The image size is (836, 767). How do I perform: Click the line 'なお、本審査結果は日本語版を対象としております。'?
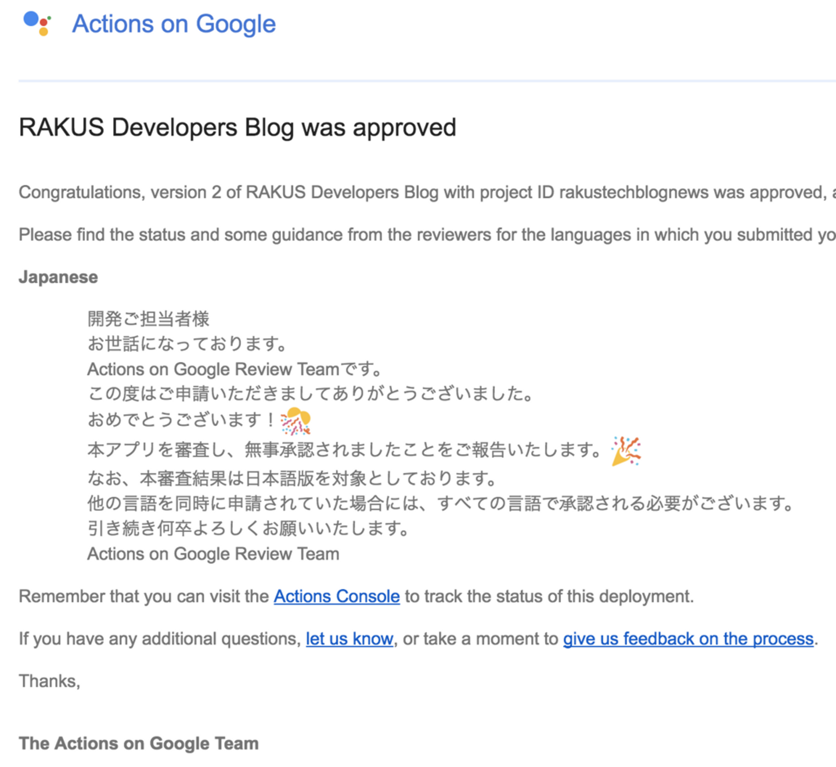[x=293, y=478]
